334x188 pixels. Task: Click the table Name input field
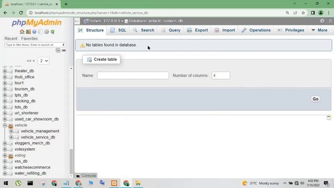tap(133, 75)
